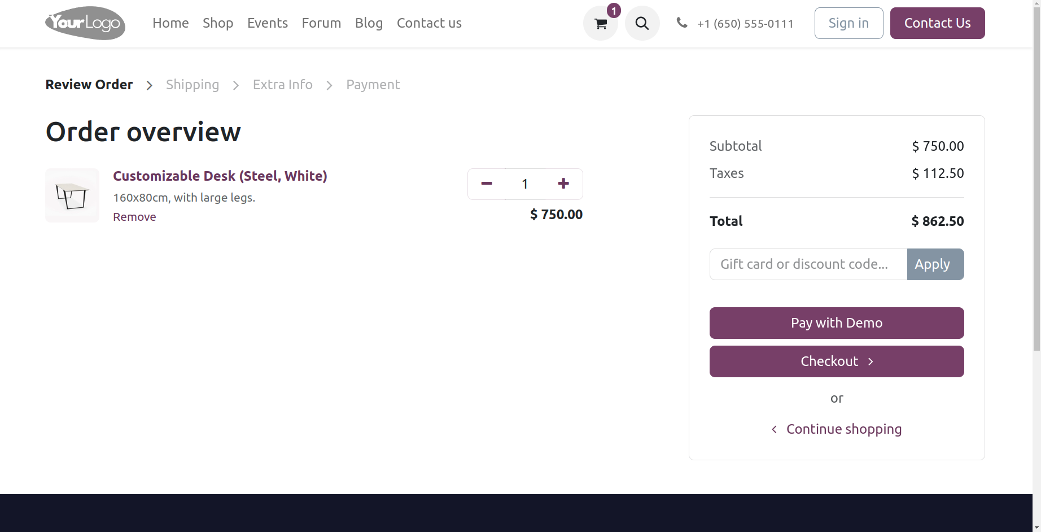
Task: Remove the Customizable Desk from cart
Action: 134,217
